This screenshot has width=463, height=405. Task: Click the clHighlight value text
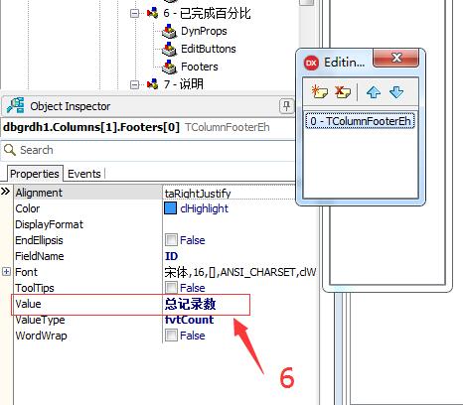click(x=205, y=208)
